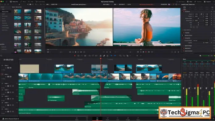Click the timeline playhead marker on ruler

coord(101,59)
